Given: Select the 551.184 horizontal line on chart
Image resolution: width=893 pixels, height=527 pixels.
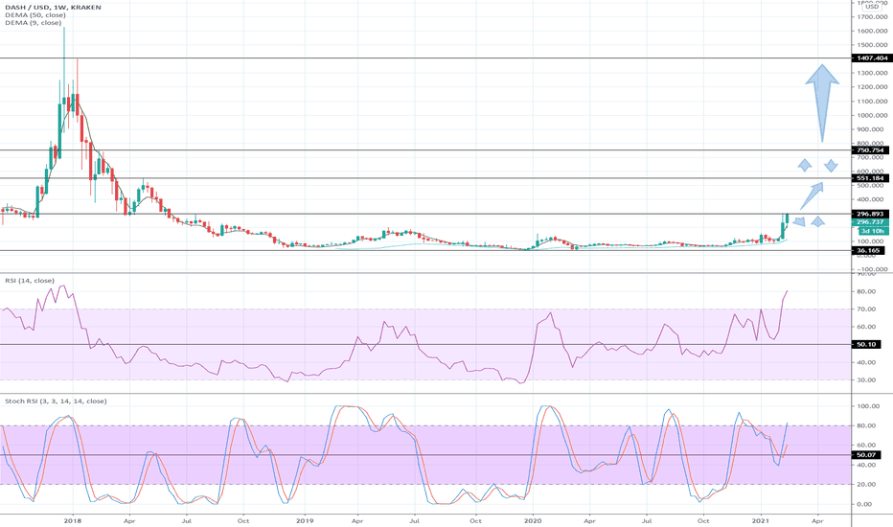Looking at the screenshot, I should point(425,178).
